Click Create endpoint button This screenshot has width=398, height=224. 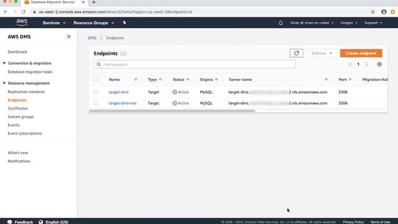coord(361,53)
